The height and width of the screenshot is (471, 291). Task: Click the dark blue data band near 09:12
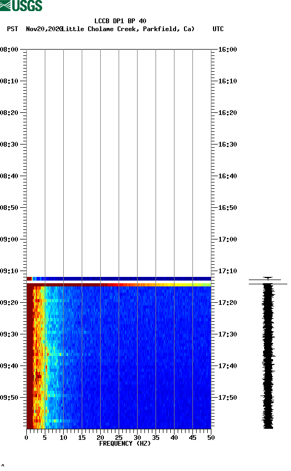[119, 279]
